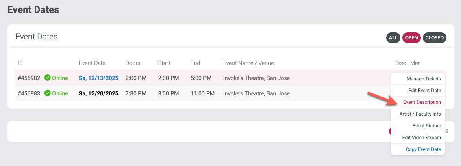Click event ID #456983
Image resolution: width=461 pixels, height=166 pixels.
pos(29,93)
